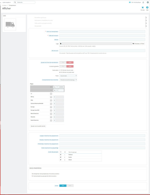Click the URL de suivi field
The height and width of the screenshot is (195, 150).
click(102, 50)
